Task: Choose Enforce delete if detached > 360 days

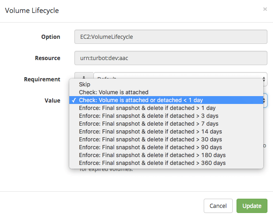Action: [x=166, y=163]
